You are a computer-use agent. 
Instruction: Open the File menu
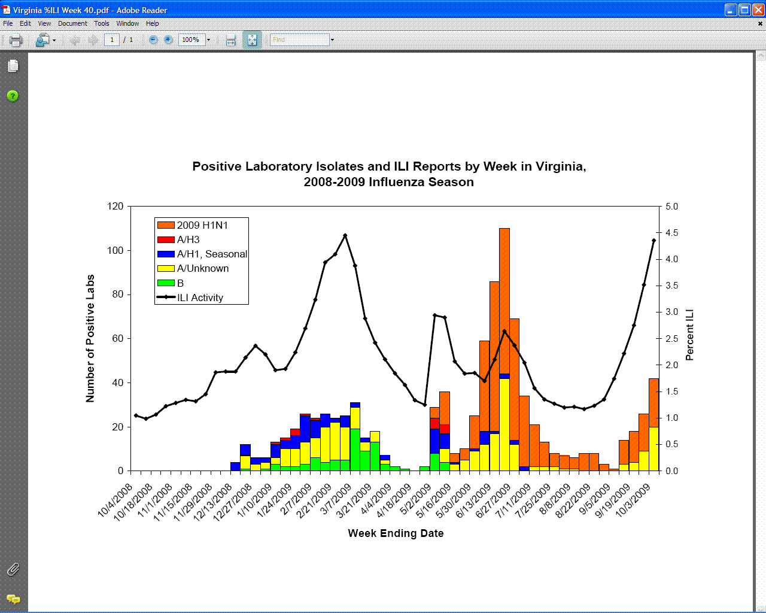click(8, 23)
